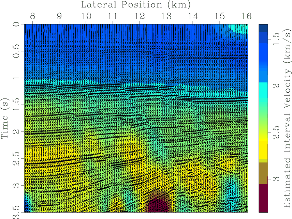This screenshot has height=219, width=292.
Task: Click the 10 tick label on lateral axis
Action: pos(86,16)
